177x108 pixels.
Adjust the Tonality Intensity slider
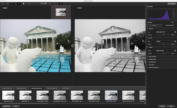pos(163,35)
